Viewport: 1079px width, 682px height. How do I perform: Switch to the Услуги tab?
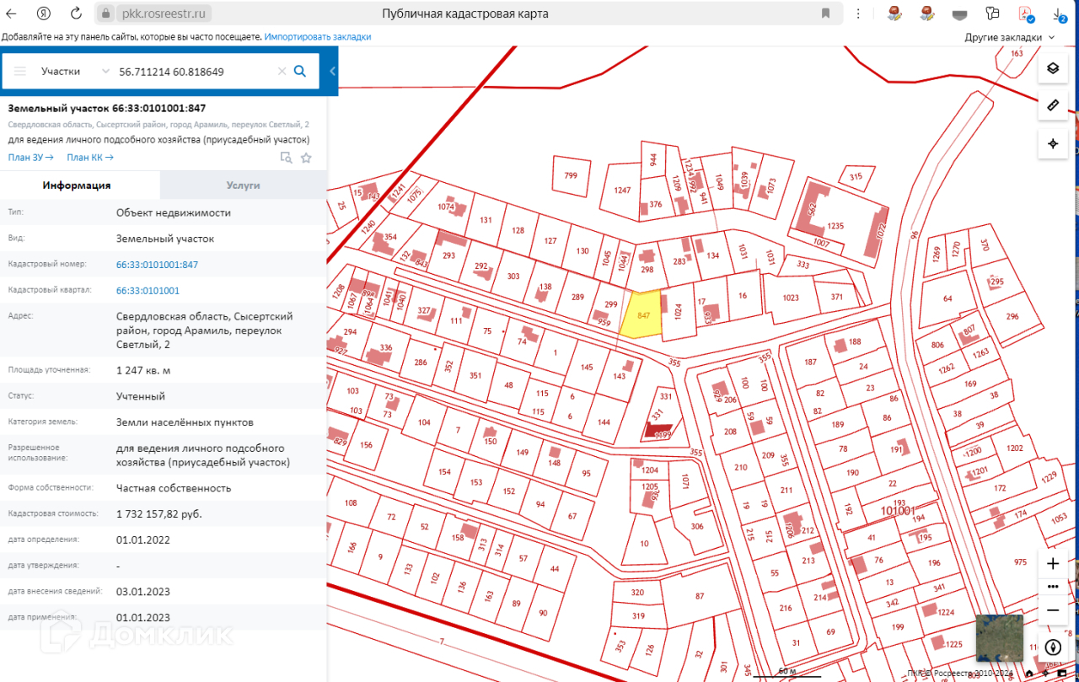coord(243,185)
